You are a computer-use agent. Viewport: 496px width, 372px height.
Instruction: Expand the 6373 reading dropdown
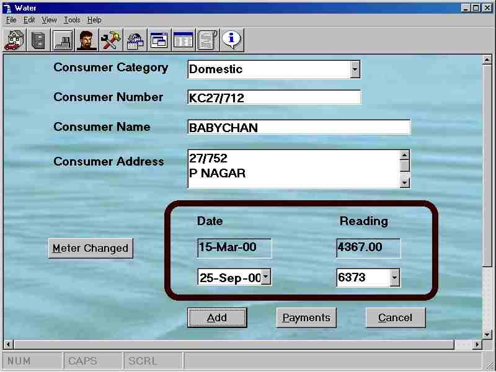point(394,278)
